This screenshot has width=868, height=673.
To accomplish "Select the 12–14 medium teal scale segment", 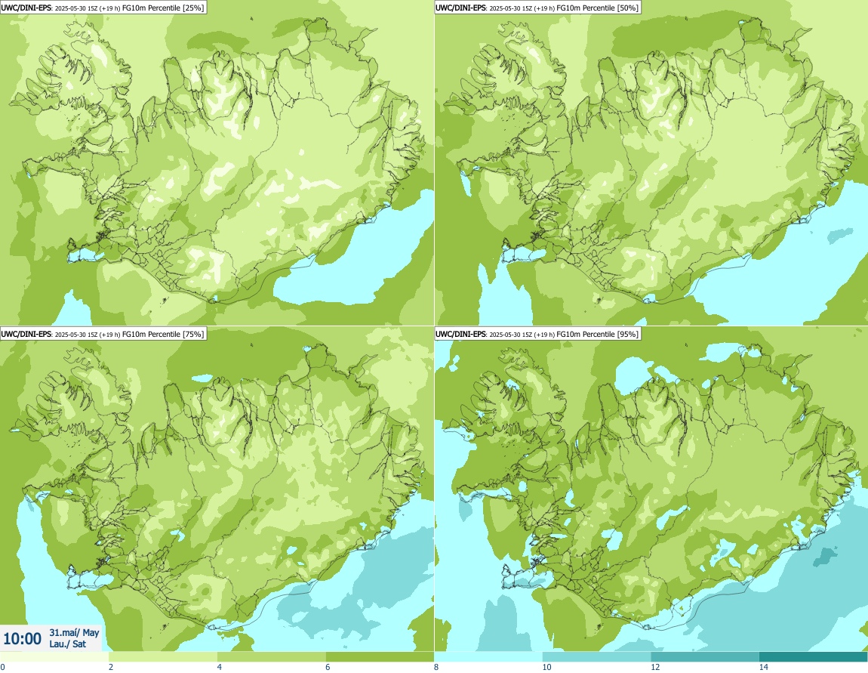I will click(705, 657).
